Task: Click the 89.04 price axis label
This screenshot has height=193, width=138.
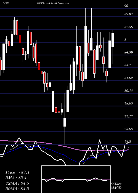Action: [129, 14]
